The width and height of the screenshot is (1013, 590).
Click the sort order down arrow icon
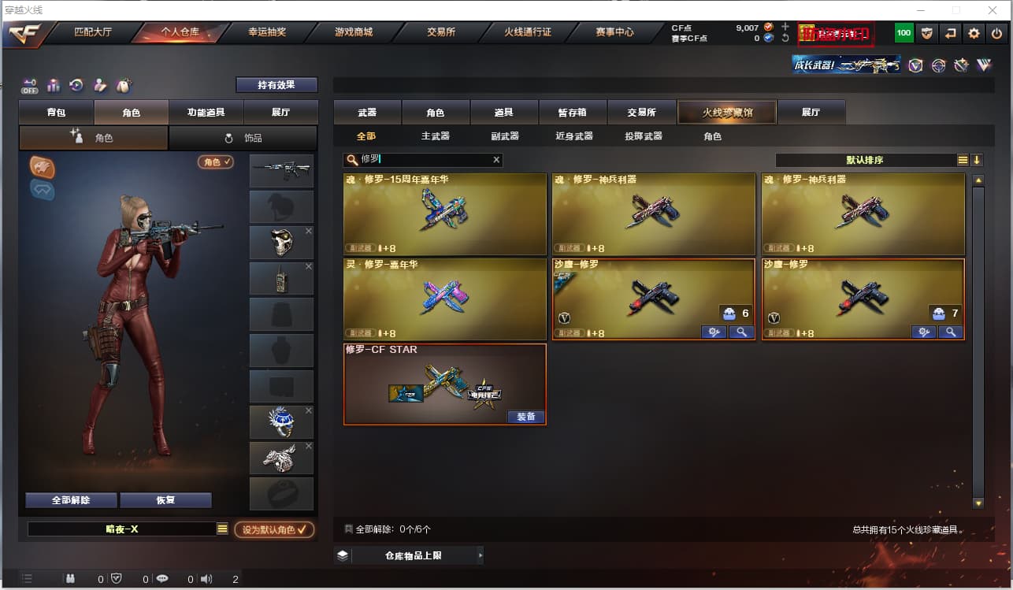[977, 160]
